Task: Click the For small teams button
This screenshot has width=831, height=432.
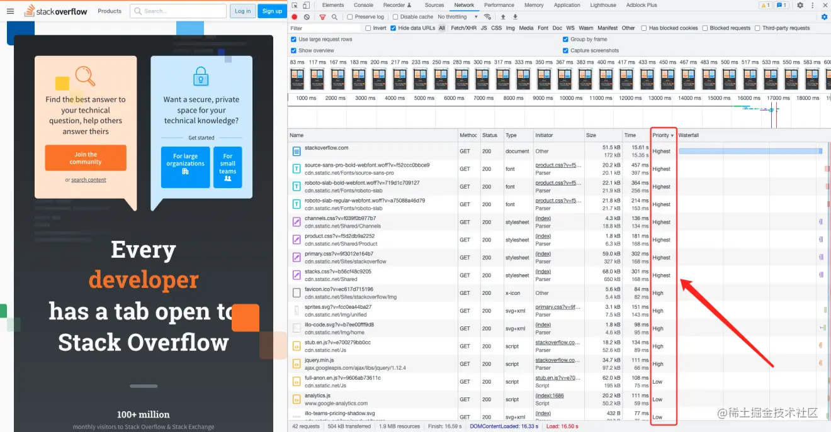Action: coord(228,167)
